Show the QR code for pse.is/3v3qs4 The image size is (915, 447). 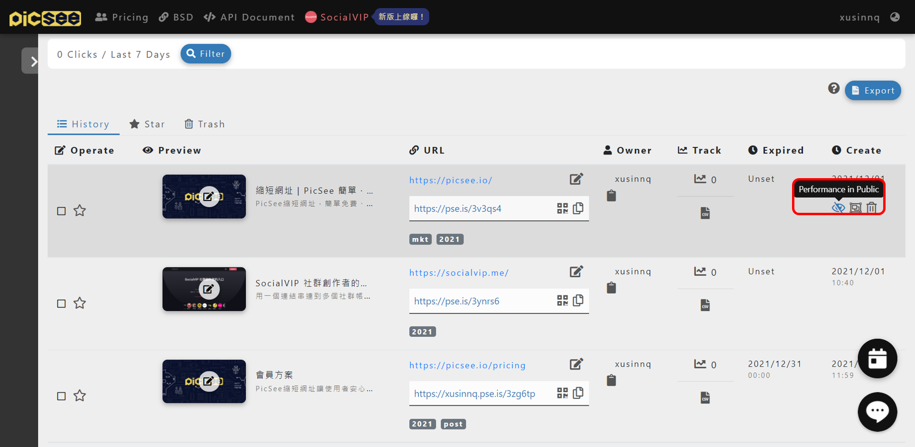click(562, 209)
